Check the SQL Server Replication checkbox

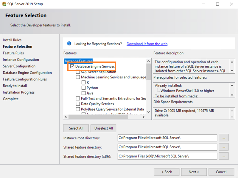click(78, 72)
